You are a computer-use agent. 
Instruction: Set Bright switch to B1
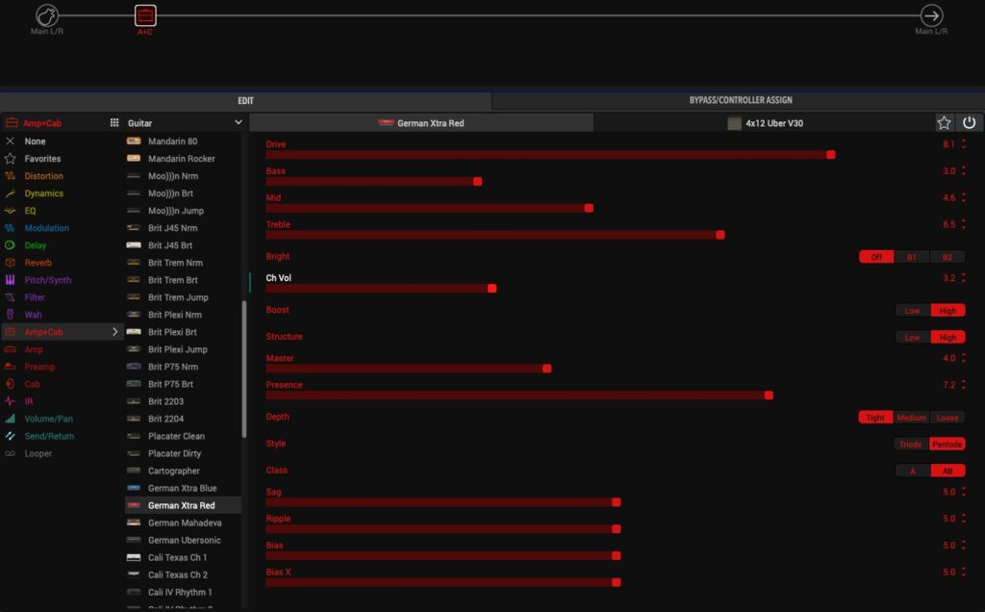[912, 257]
